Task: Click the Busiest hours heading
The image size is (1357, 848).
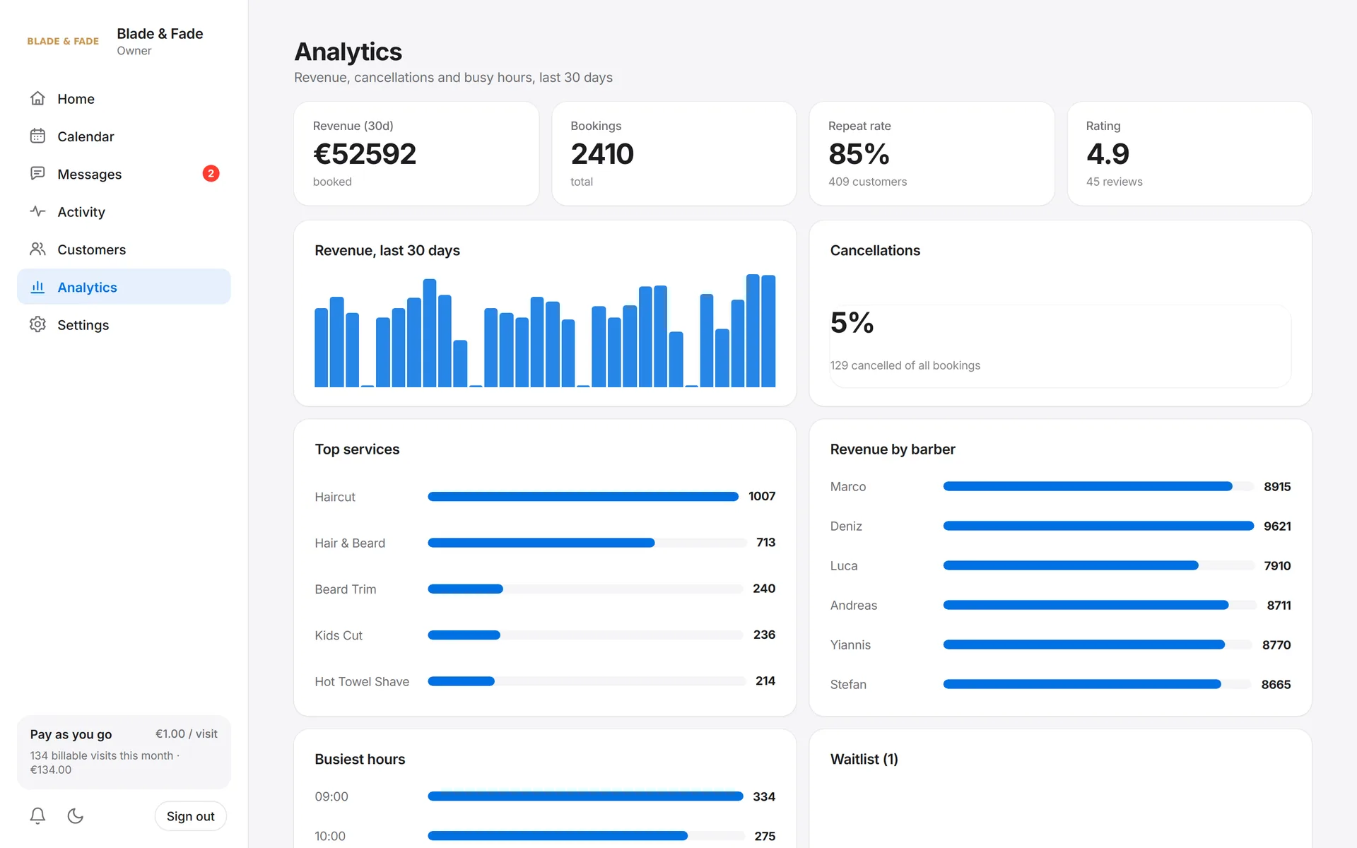Action: [x=360, y=759]
